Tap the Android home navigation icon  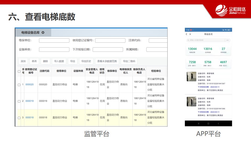click(x=208, y=124)
